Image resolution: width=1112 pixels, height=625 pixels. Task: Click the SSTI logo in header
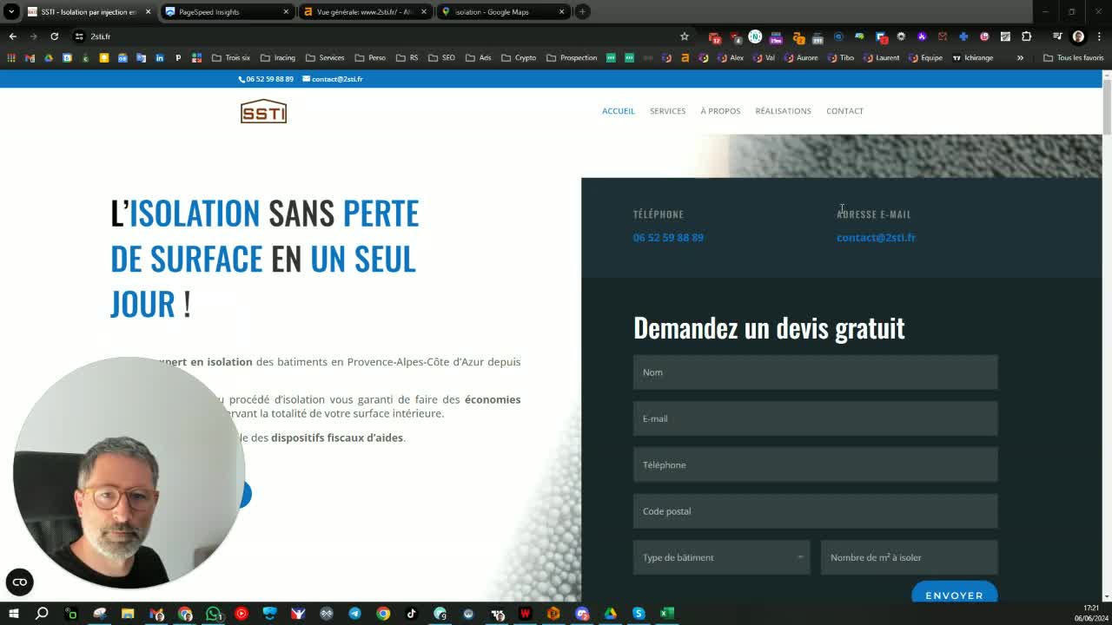(263, 111)
